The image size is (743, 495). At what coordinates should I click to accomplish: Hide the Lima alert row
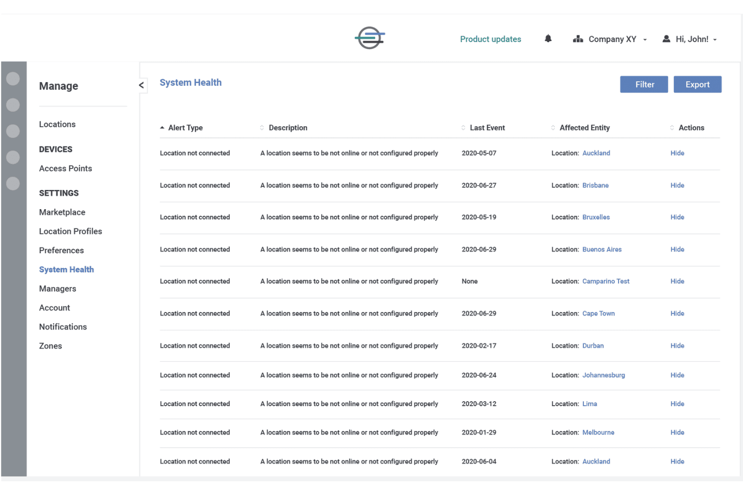click(x=677, y=404)
